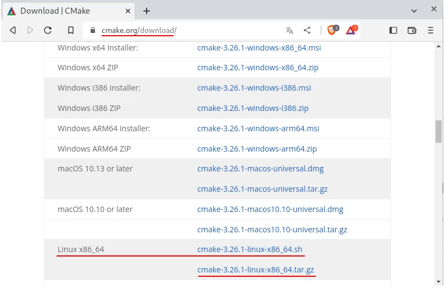
Task: Download cmake-3.26.1-macos10.10-universal.tar.gz
Action: (272, 230)
